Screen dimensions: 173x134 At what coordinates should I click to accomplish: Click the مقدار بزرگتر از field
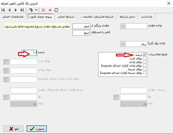point(81,26)
